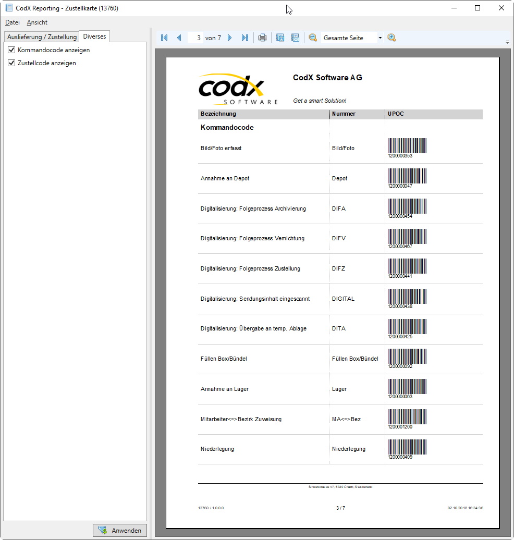Click the barcode 1200000092 for Füllen Box/Bündel
This screenshot has height=540, width=514.
tap(407, 359)
